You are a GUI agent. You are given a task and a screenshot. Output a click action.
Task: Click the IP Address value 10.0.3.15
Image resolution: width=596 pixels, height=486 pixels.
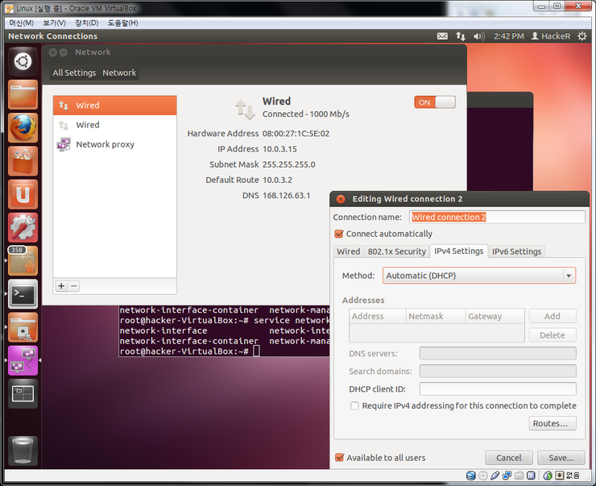point(279,149)
